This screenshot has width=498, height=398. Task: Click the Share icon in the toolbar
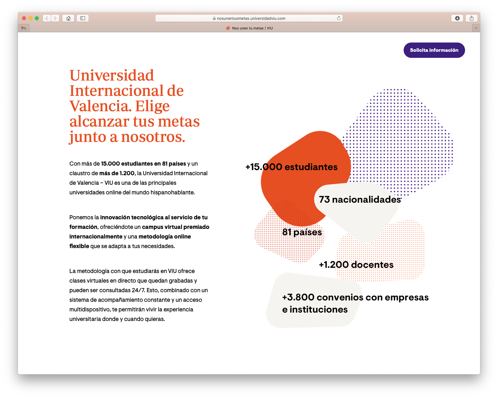pyautogui.click(x=471, y=18)
